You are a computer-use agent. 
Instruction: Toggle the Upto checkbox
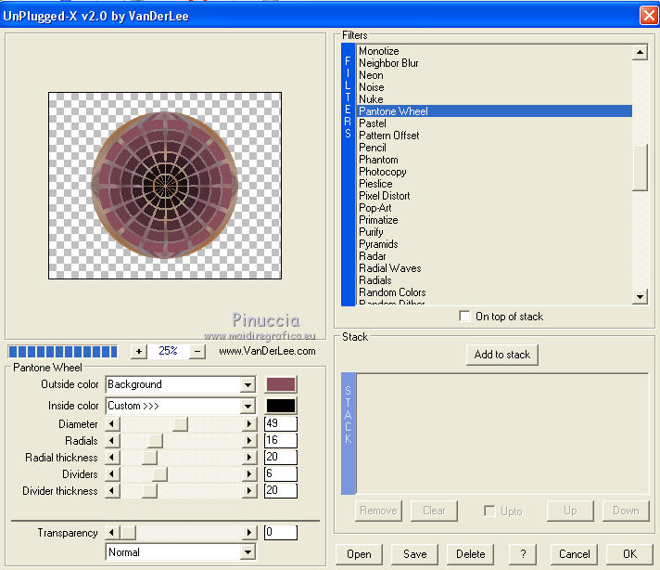coord(489,511)
